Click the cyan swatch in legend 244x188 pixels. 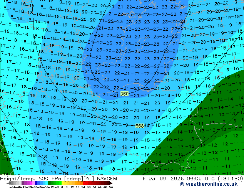(47, 183)
